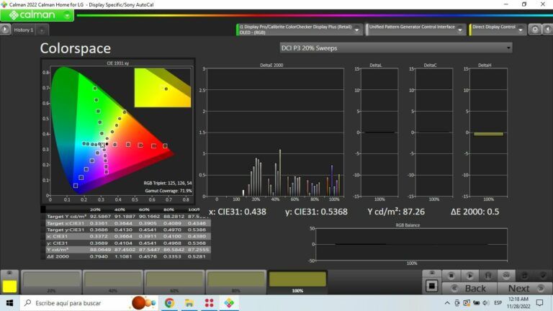553x311 pixels.
Task: Open the Calman logo menu arrow
Action: point(67,14)
